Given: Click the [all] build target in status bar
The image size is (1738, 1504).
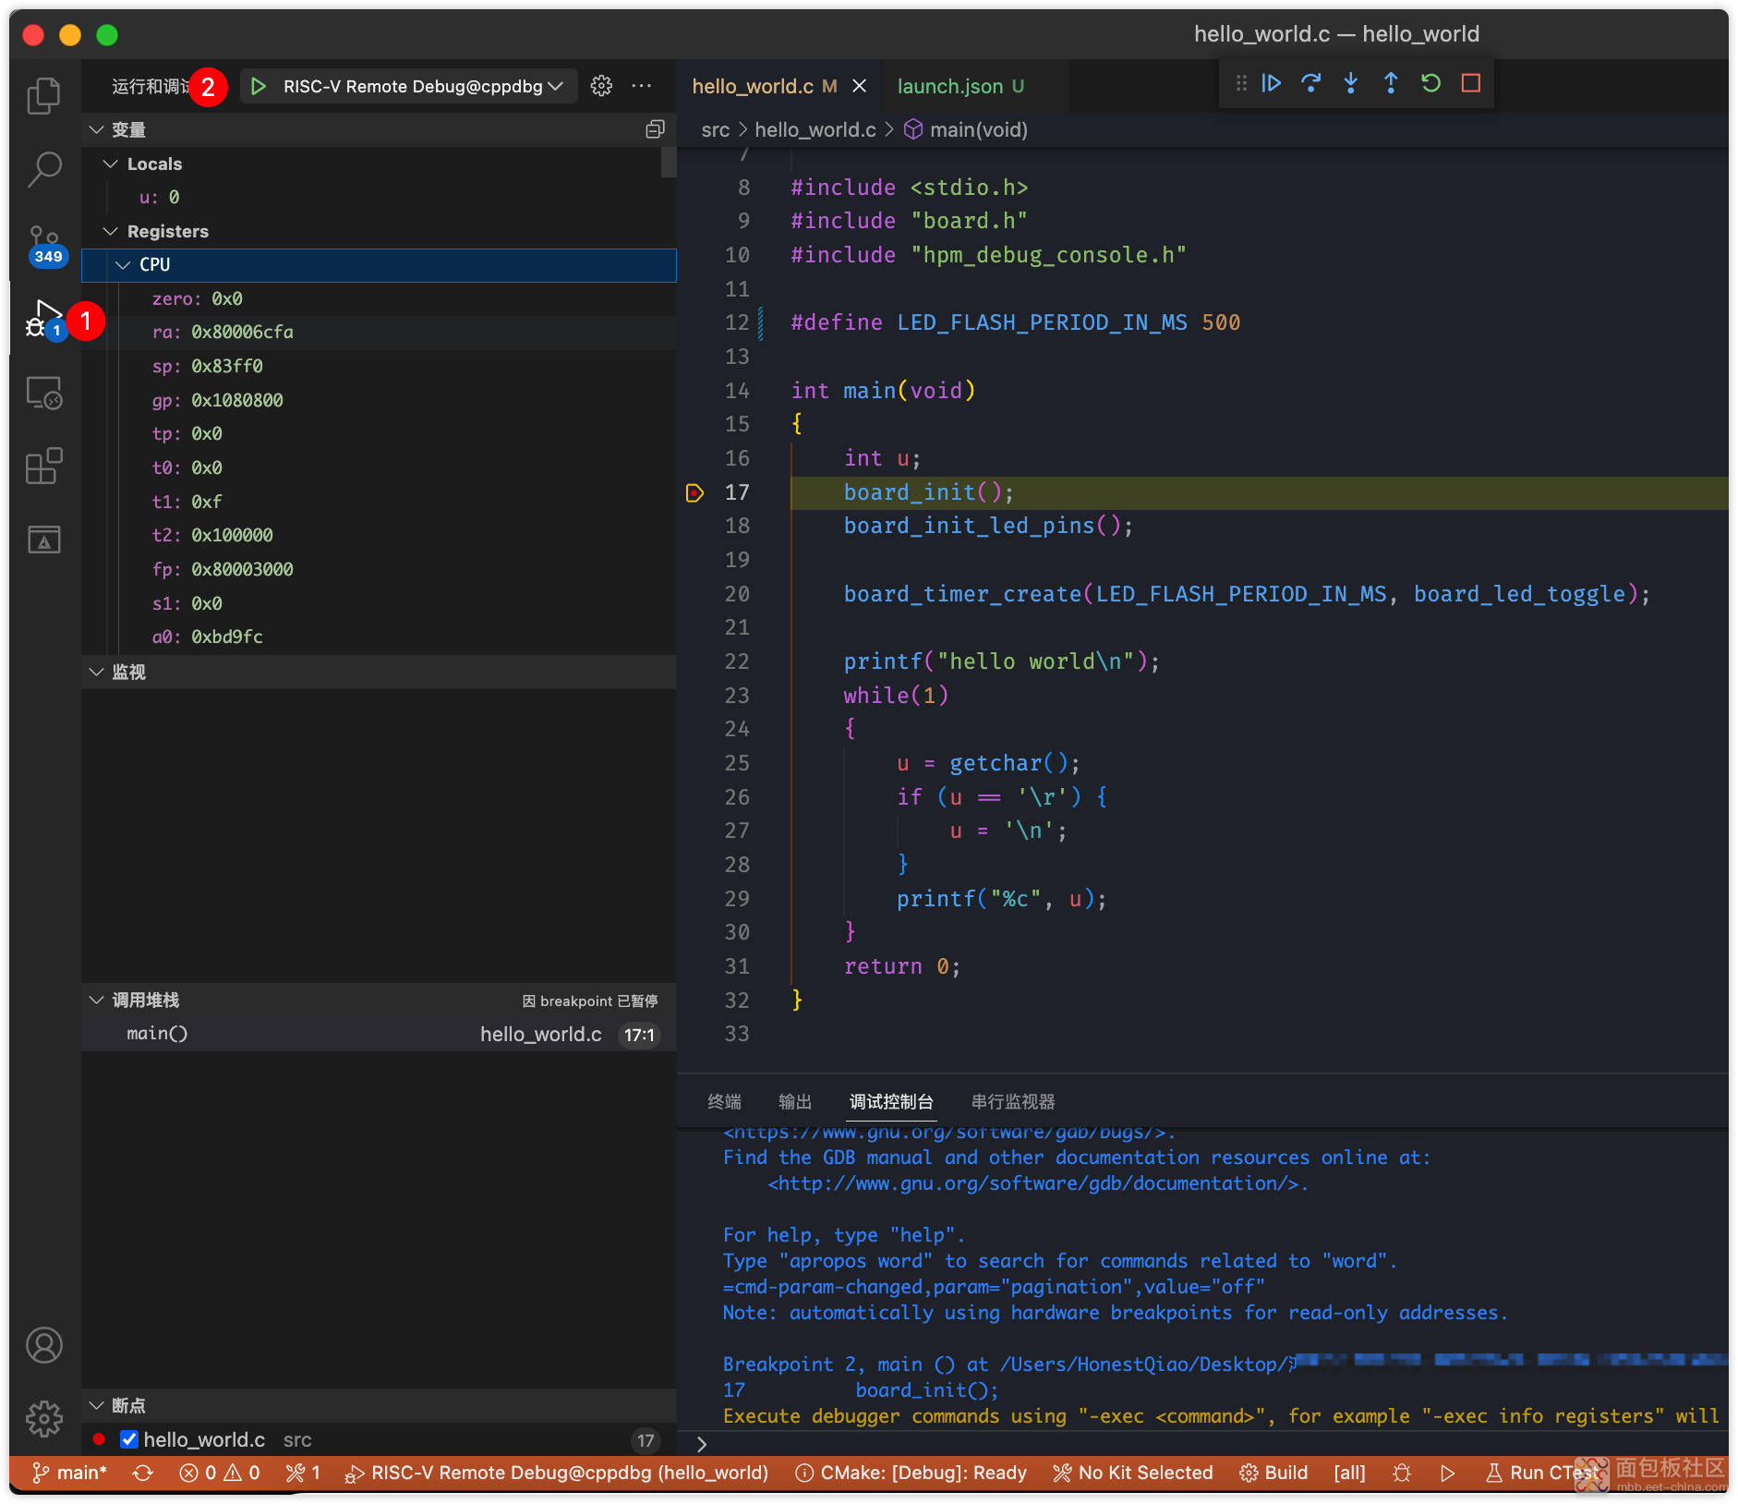Looking at the screenshot, I should (x=1349, y=1473).
